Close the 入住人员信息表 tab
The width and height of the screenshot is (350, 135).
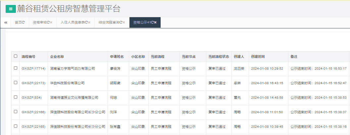tap(89, 22)
